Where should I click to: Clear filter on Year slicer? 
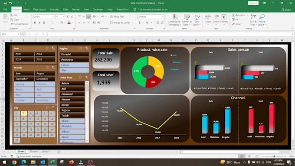pos(53,48)
